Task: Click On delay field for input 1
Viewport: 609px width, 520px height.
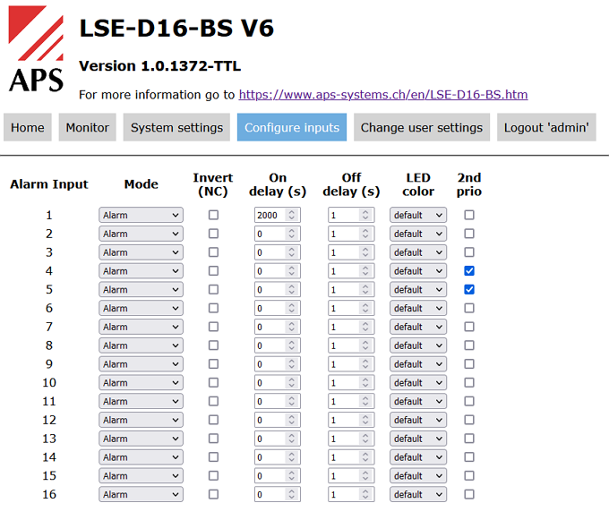Action: tap(270, 215)
